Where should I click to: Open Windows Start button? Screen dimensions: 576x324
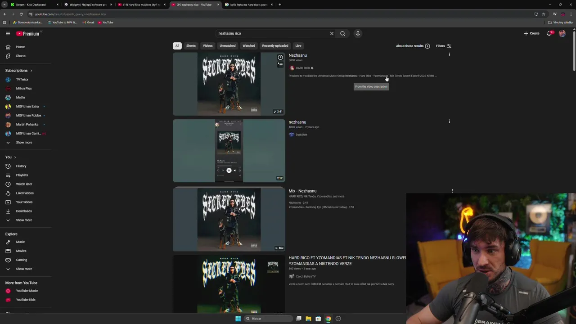click(x=238, y=319)
